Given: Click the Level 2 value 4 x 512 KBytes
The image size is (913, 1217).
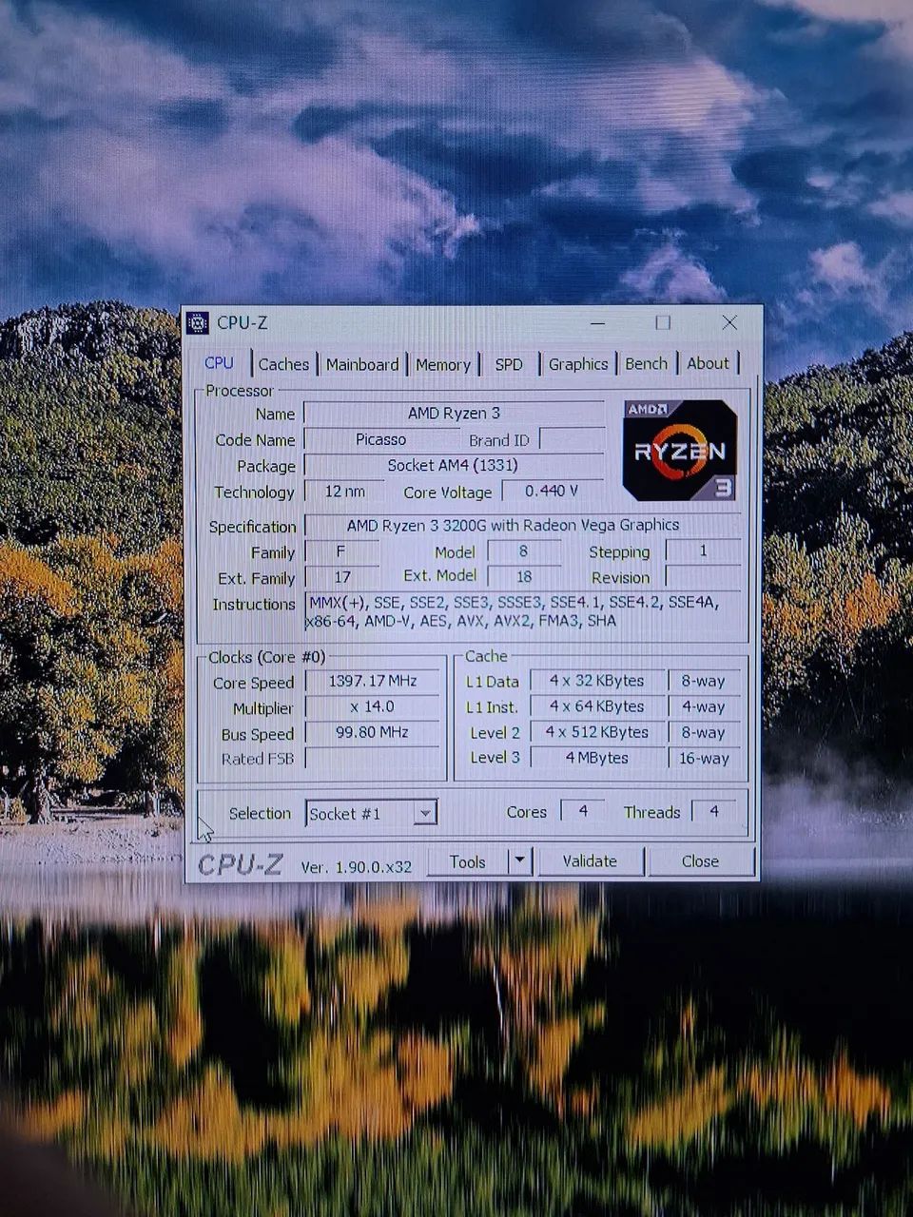Looking at the screenshot, I should click(596, 733).
